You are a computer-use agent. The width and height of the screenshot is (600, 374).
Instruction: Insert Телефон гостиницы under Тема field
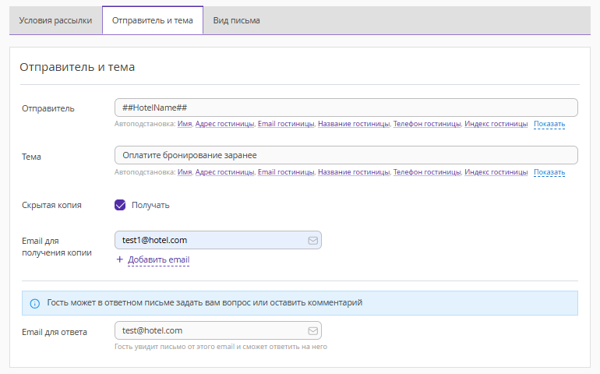pos(428,172)
